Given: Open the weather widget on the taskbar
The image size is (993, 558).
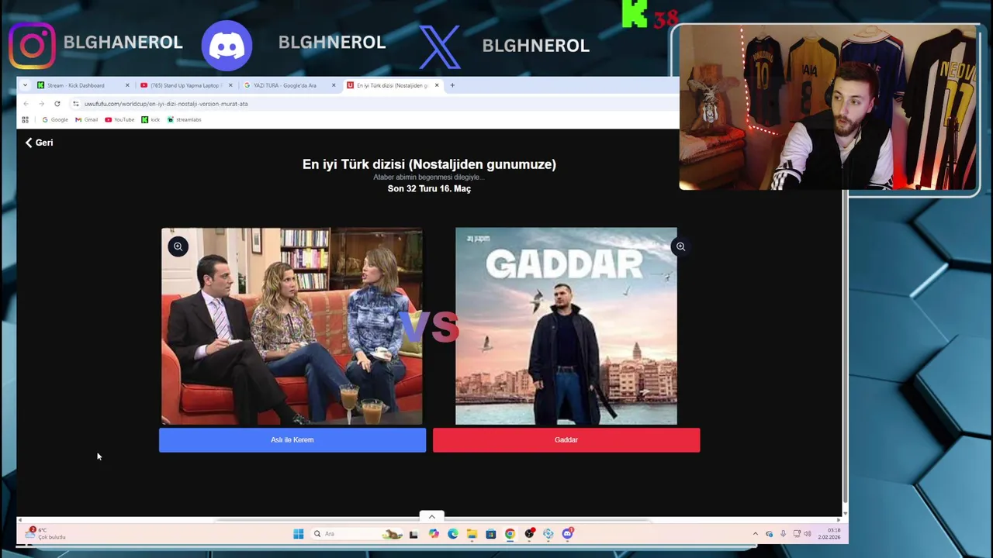Looking at the screenshot, I should [x=47, y=533].
